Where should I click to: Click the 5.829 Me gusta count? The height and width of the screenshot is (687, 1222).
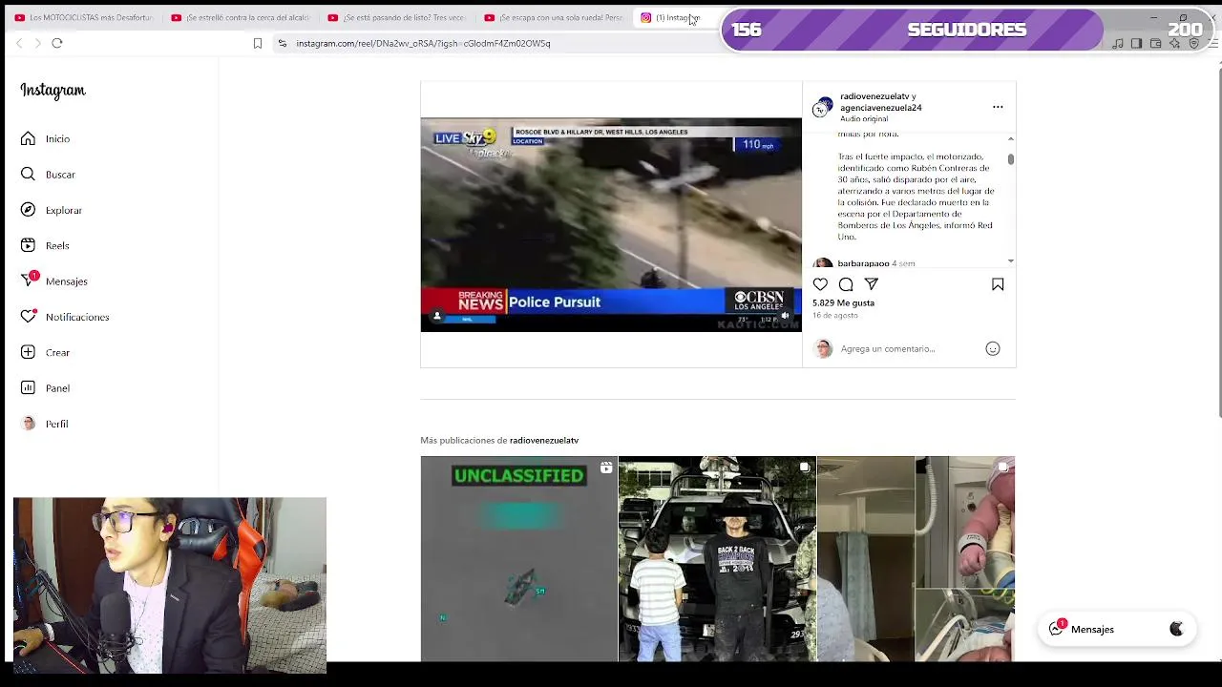843,302
